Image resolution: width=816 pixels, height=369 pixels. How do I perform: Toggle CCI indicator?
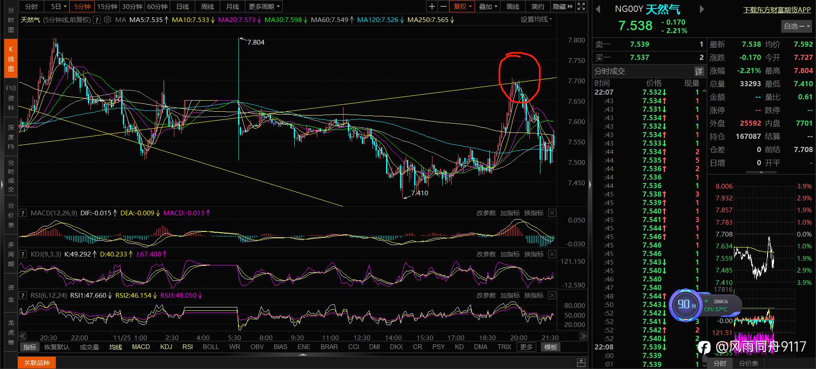[353, 347]
